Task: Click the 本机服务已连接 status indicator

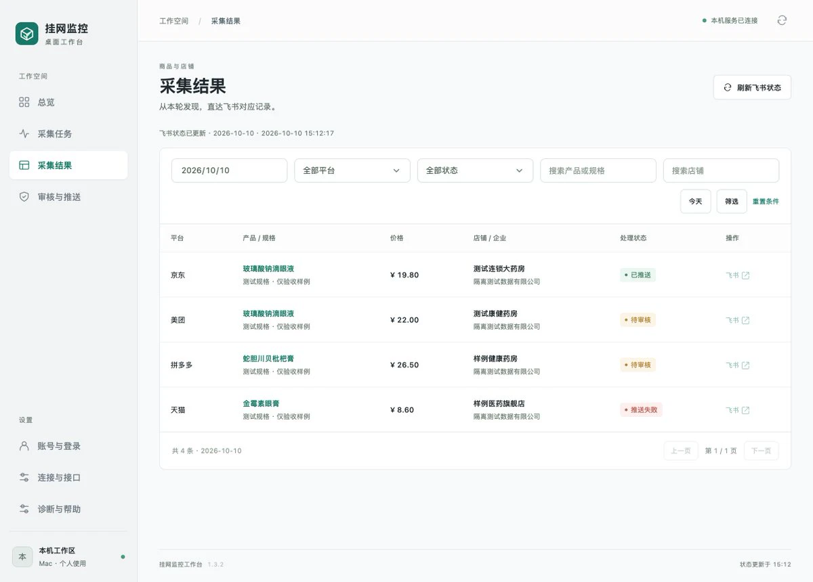Action: 730,21
